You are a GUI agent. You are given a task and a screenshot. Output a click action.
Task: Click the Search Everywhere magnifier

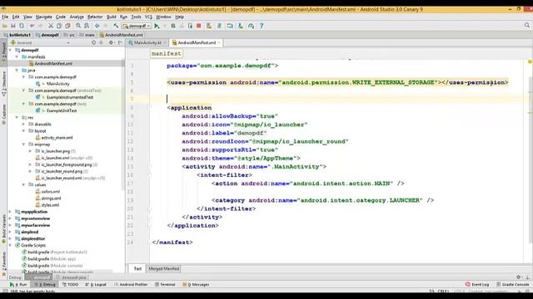[527, 25]
